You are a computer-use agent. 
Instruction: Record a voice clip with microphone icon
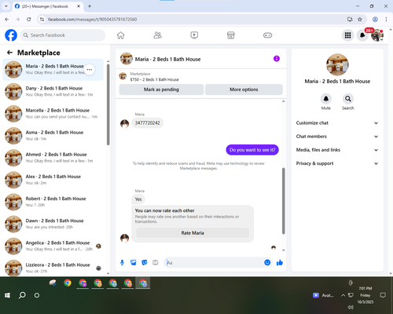(122, 262)
